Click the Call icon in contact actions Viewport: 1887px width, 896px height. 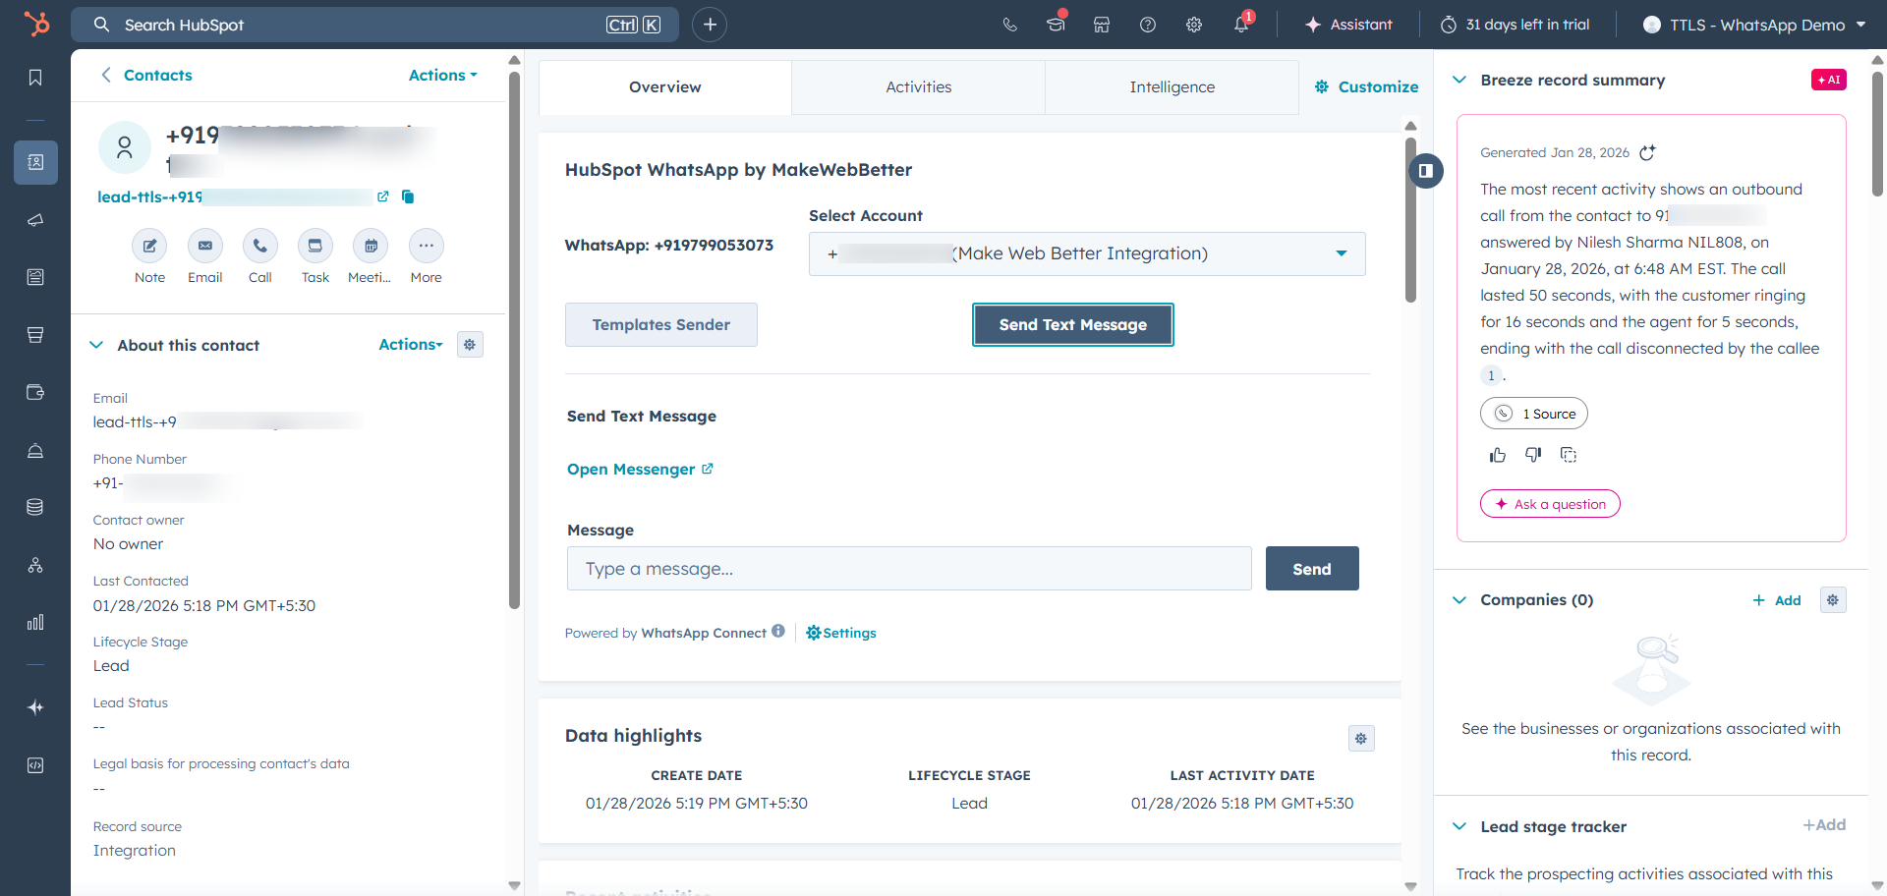pyautogui.click(x=260, y=246)
